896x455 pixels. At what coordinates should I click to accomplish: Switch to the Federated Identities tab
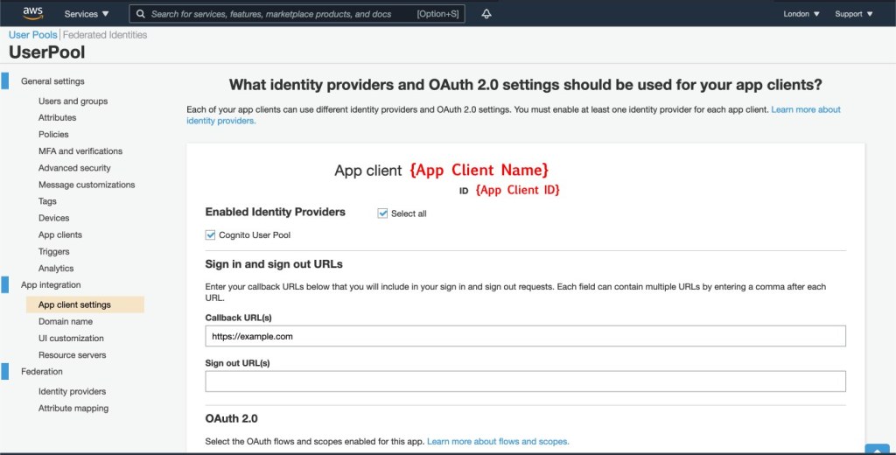click(x=105, y=35)
